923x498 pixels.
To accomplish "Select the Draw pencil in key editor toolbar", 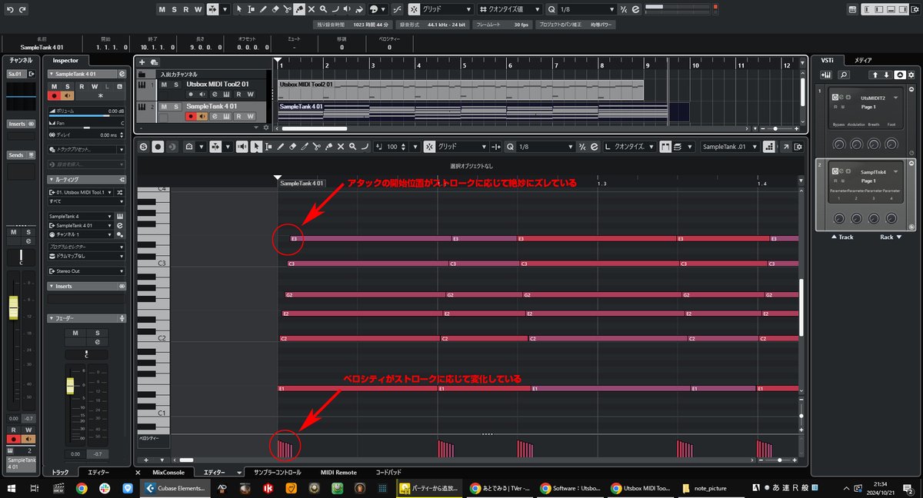I will click(281, 146).
